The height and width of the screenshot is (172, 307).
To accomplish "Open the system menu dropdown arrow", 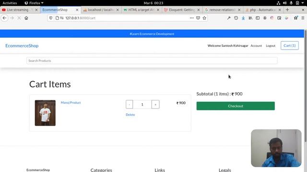I will (303, 3).
